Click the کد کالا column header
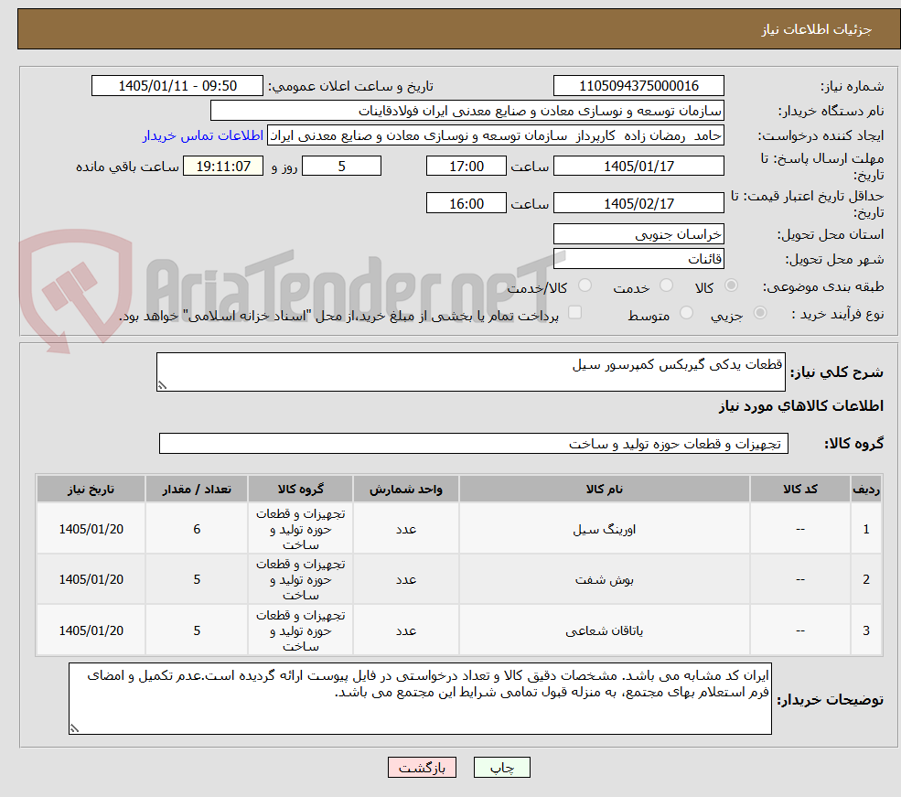This screenshot has height=797, width=901. pyautogui.click(x=799, y=489)
